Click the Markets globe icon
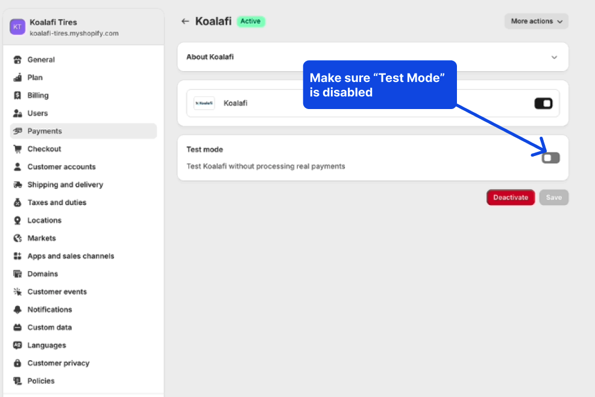 pos(17,238)
